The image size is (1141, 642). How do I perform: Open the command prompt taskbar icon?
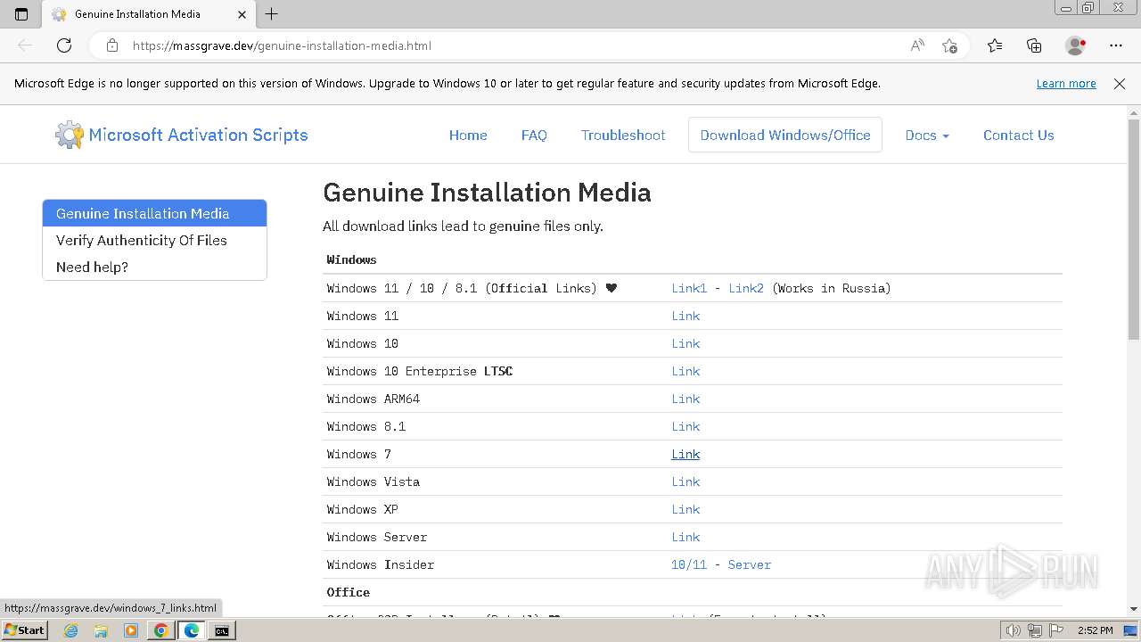pos(221,630)
